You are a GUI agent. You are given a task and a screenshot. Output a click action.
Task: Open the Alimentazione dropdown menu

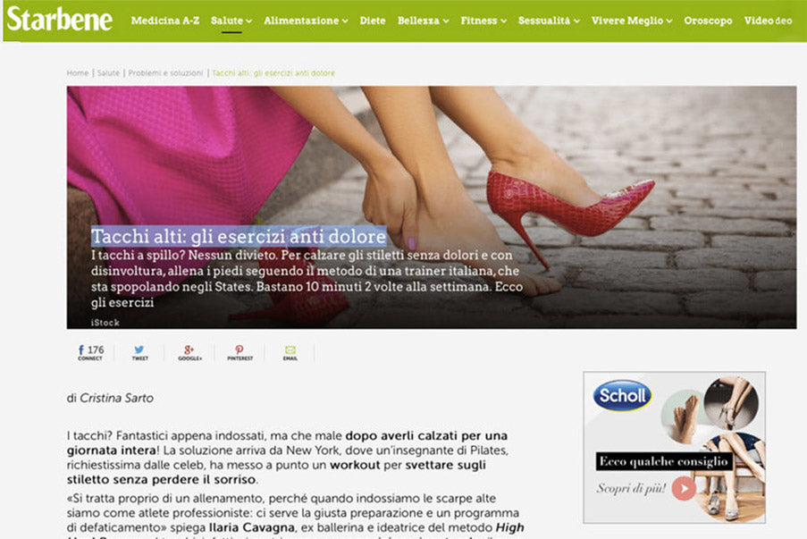pyautogui.click(x=307, y=21)
